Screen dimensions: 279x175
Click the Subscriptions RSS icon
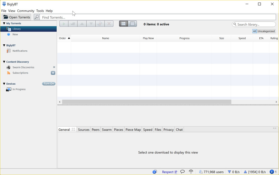pos(8,73)
